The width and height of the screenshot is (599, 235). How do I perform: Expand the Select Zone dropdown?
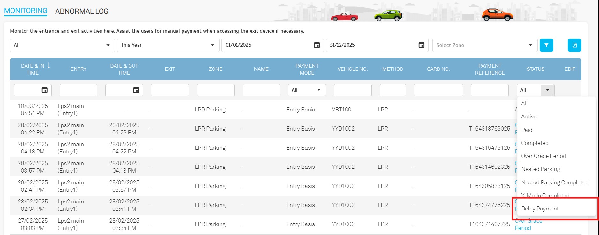pyautogui.click(x=530, y=45)
